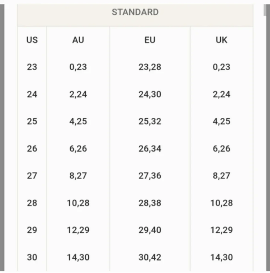The width and height of the screenshot is (270, 273).
Task: Select AU column value 2,24
Action: pyautogui.click(x=78, y=94)
